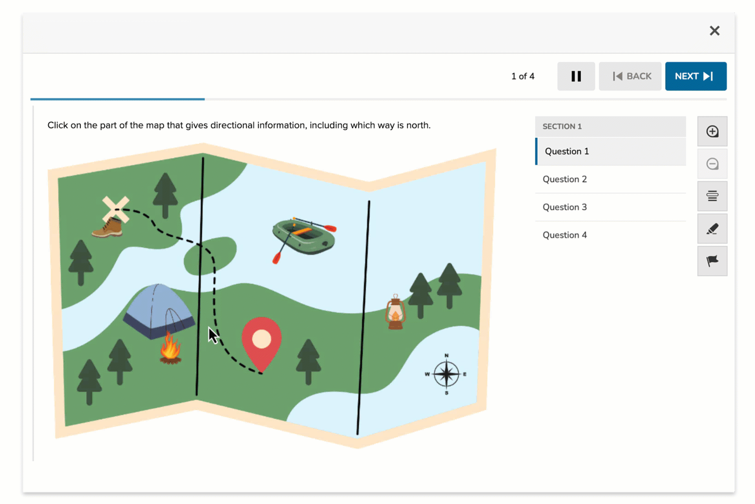Screen dimensions: 755x504
Task: Click the small green island in the river
Action: tap(210, 255)
